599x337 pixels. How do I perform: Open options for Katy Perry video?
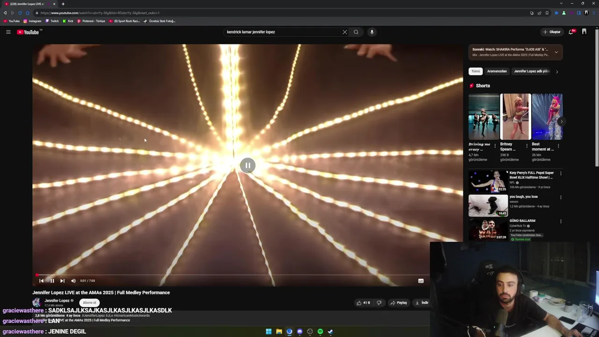click(x=561, y=173)
